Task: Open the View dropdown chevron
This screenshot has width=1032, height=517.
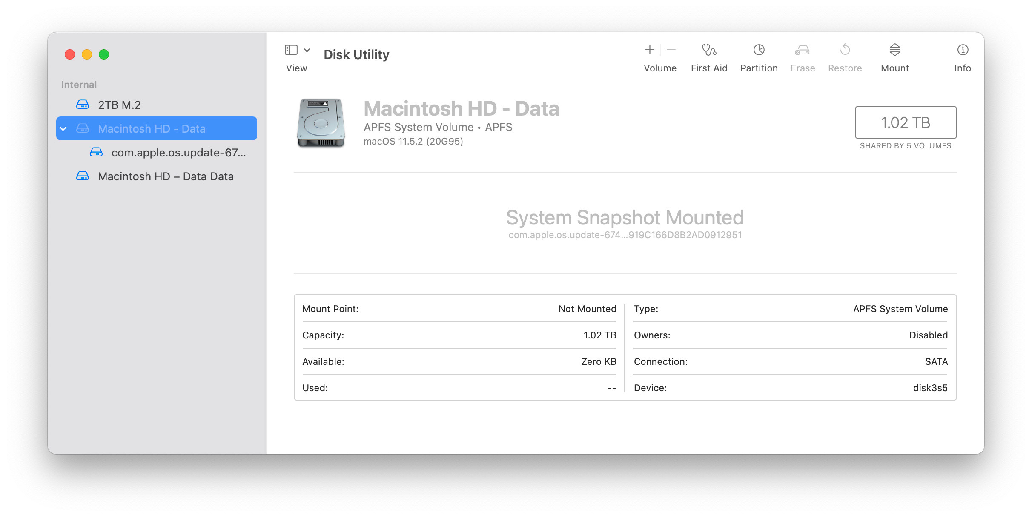Action: click(x=307, y=50)
